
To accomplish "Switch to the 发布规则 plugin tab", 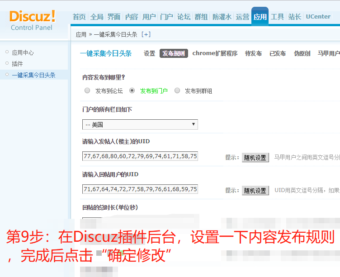I will click(174, 53).
